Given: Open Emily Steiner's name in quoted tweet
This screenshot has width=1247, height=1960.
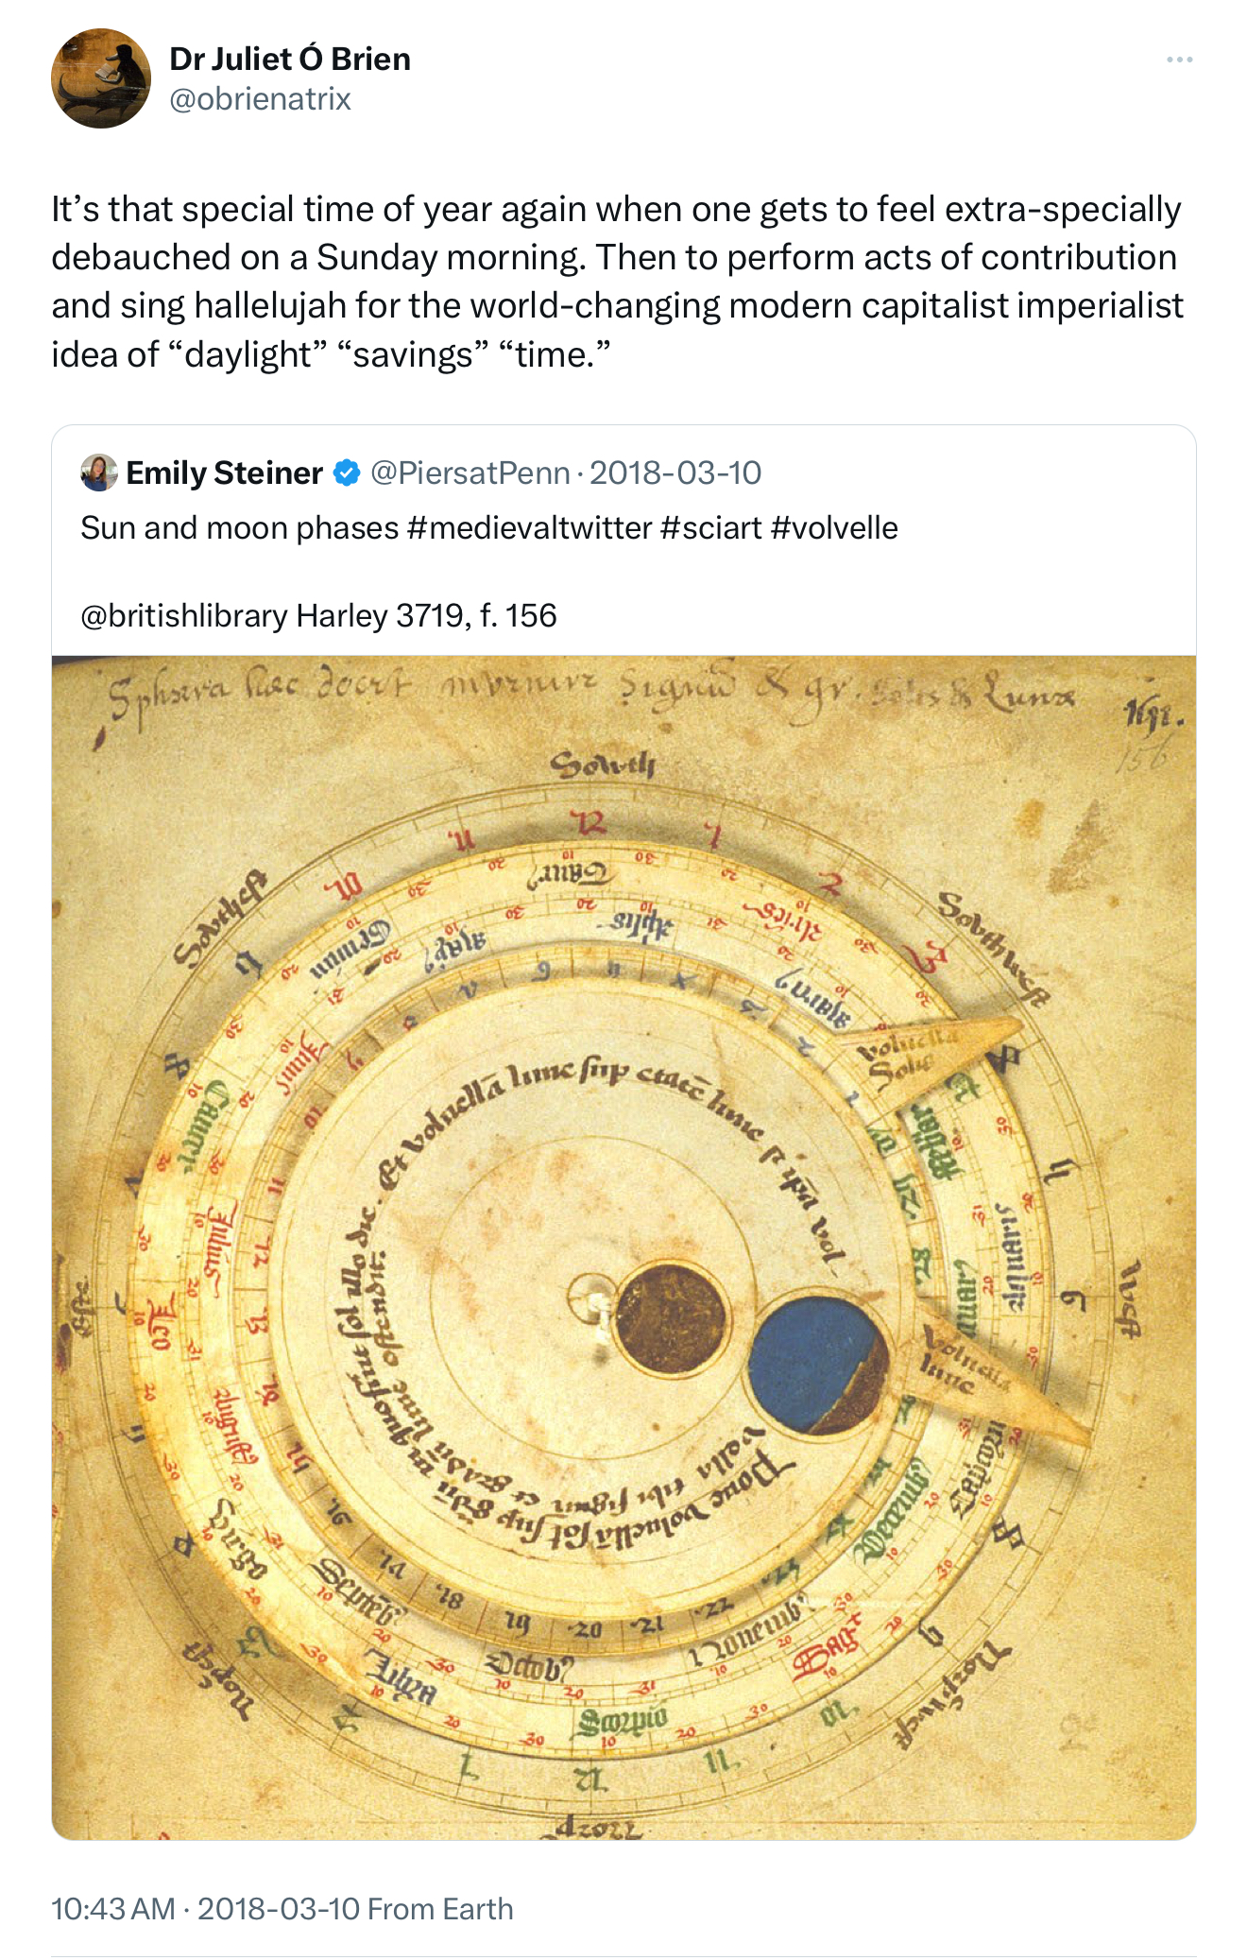Looking at the screenshot, I should click(x=225, y=473).
